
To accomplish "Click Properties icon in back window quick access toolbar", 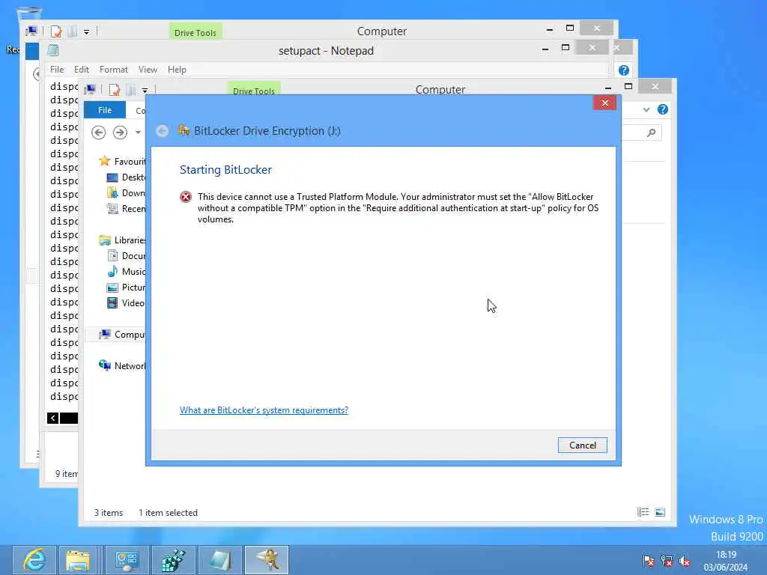I will [x=56, y=31].
